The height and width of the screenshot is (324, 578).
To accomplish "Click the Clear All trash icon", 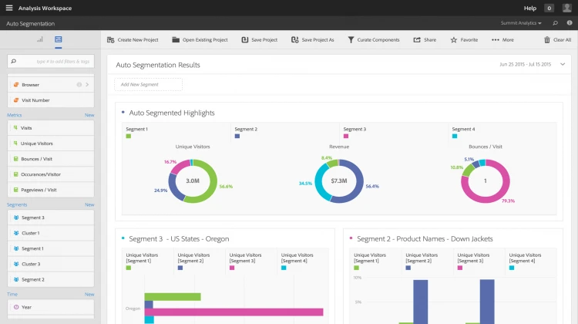I will click(x=547, y=39).
